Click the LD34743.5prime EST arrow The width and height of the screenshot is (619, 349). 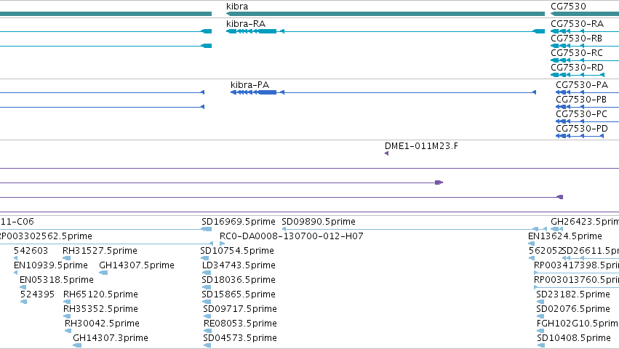tap(206, 273)
